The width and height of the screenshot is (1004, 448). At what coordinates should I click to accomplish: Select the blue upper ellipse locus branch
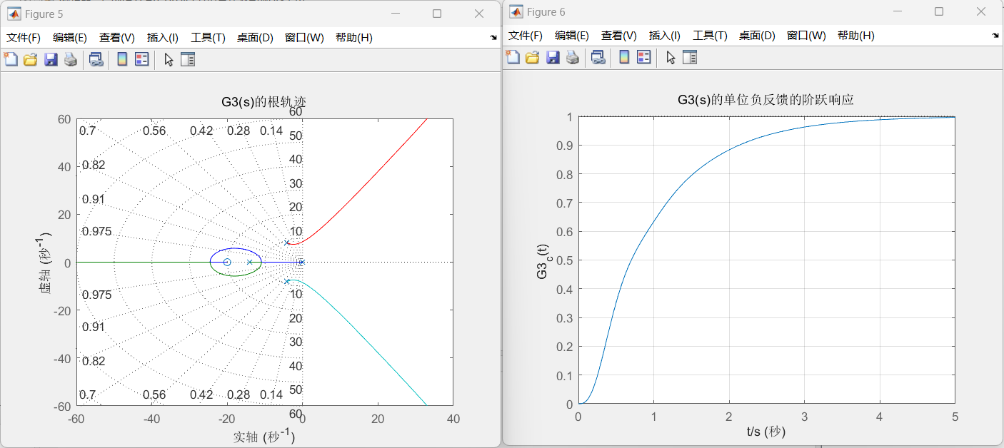pos(236,248)
